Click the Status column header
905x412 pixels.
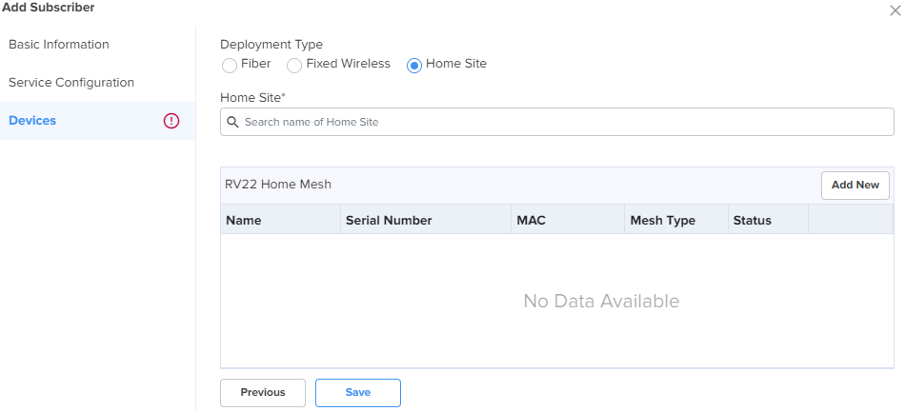768,220
